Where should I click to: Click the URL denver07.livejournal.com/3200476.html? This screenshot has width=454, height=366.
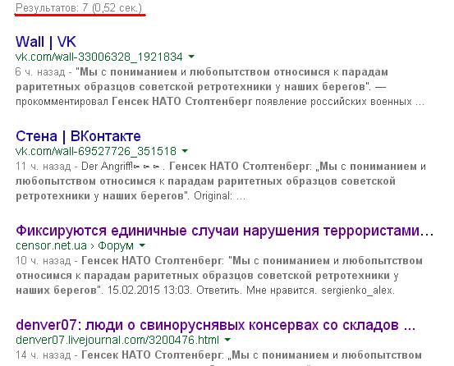[x=117, y=341]
